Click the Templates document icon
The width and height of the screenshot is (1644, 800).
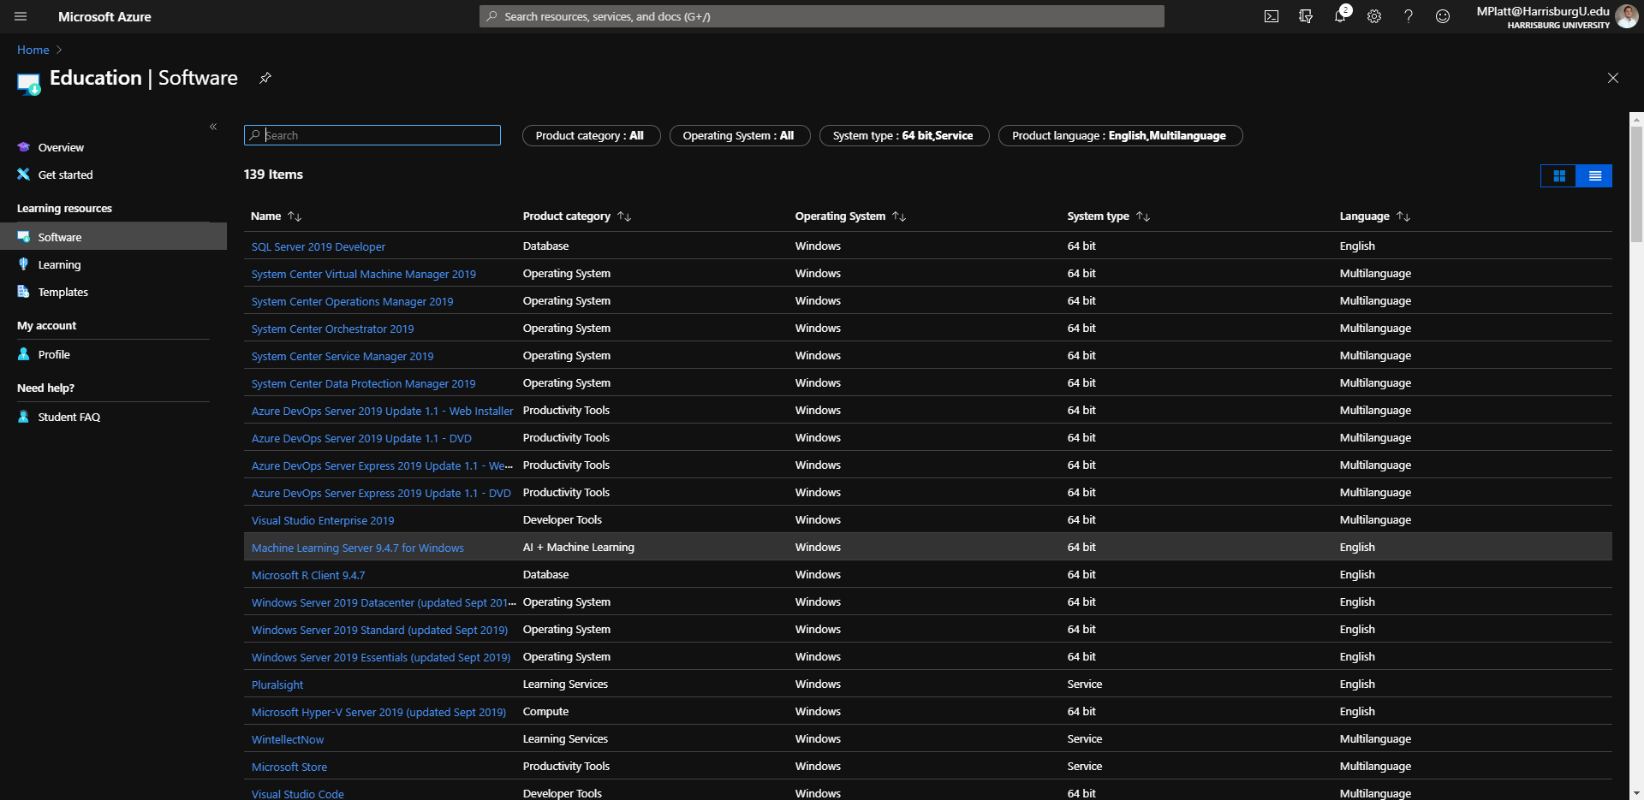(23, 292)
